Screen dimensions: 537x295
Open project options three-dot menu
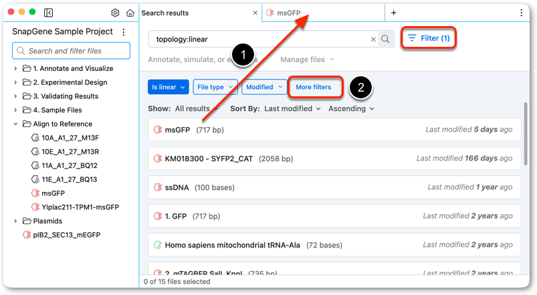click(x=124, y=32)
